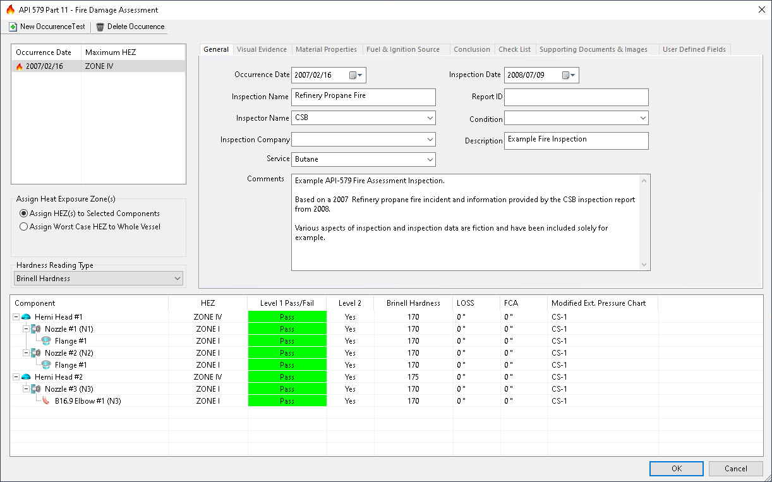Click the Delete Occurrence trash icon
Screen dimensions: 772x482
pos(100,27)
